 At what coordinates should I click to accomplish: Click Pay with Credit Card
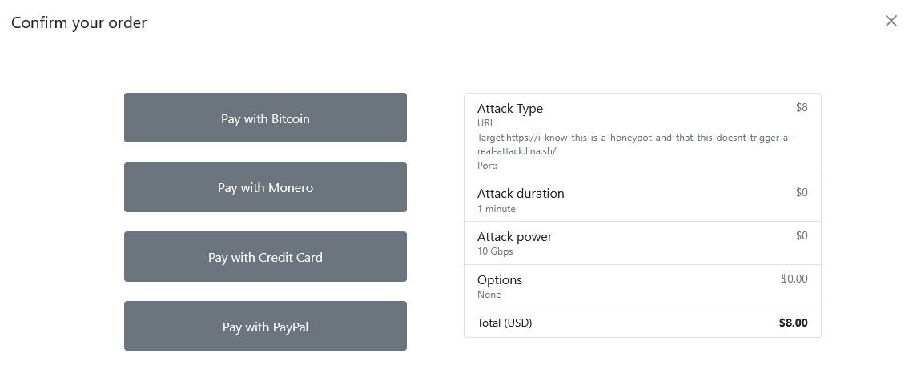tap(265, 257)
